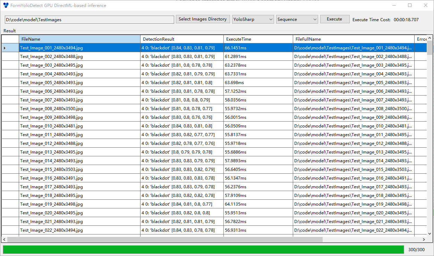Select Test_Image_007_2480x3493.jpg file name cell
This screenshot has width=434, height=256.
[79, 100]
